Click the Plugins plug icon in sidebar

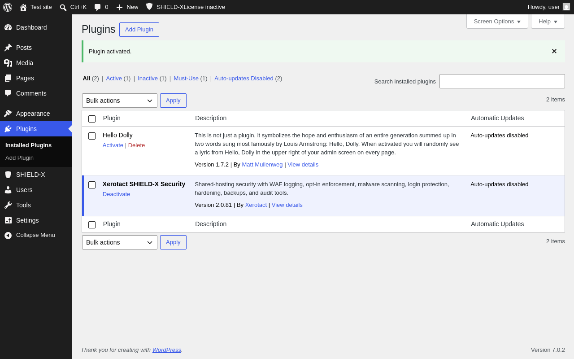pos(8,129)
